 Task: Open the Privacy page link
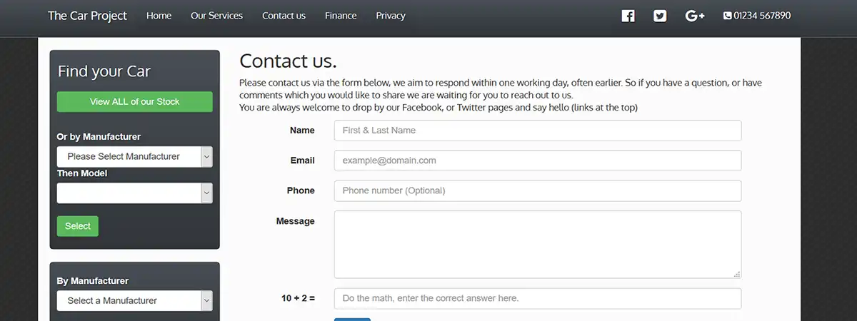[391, 16]
